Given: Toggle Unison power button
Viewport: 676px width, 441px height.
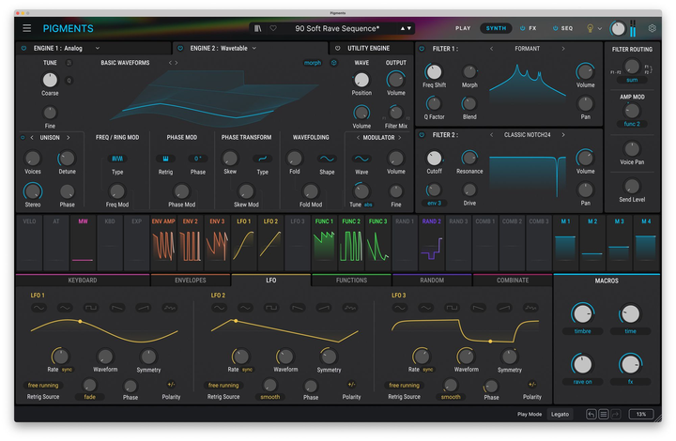Looking at the screenshot, I should [x=23, y=138].
